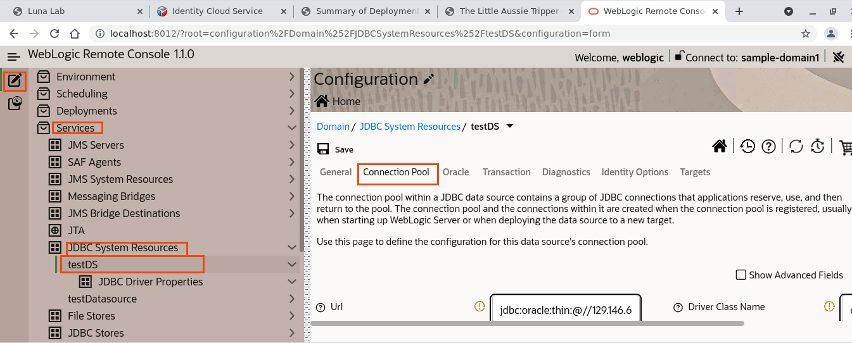
Task: Click the Environment folder icon in tree
Action: [43, 77]
